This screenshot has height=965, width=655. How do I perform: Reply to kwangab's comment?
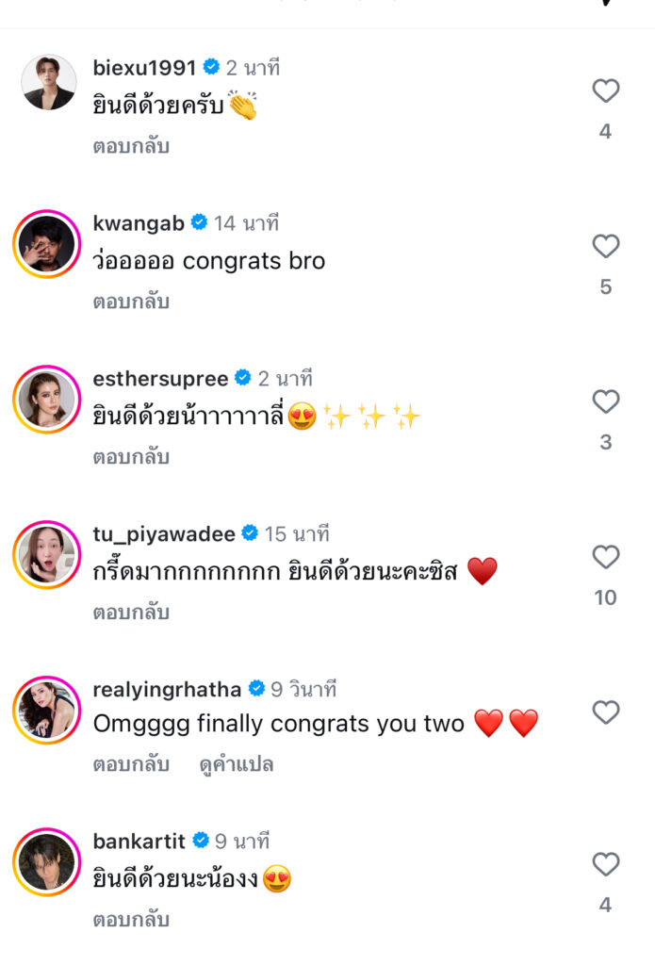point(131,302)
